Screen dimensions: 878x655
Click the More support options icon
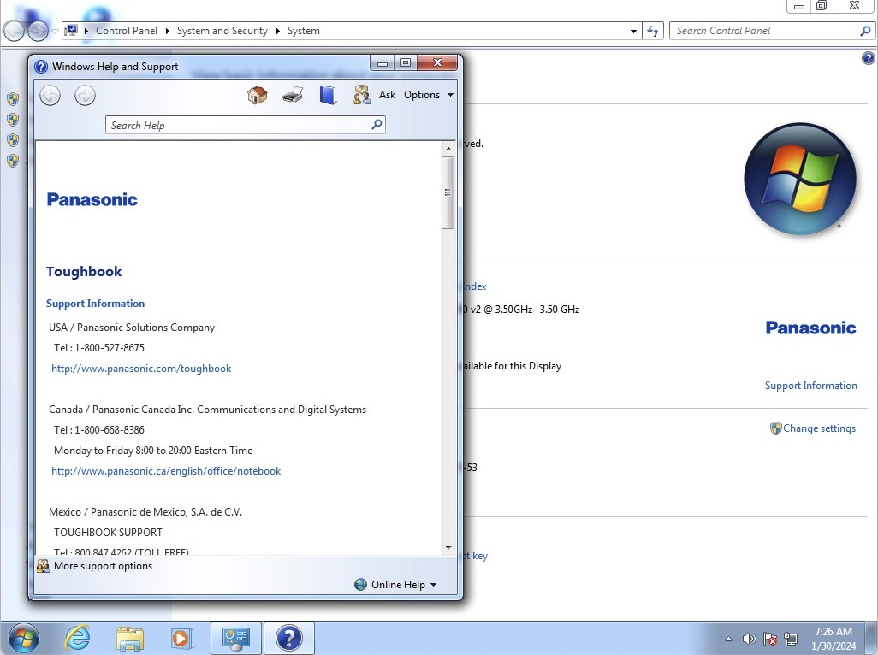[x=43, y=566]
